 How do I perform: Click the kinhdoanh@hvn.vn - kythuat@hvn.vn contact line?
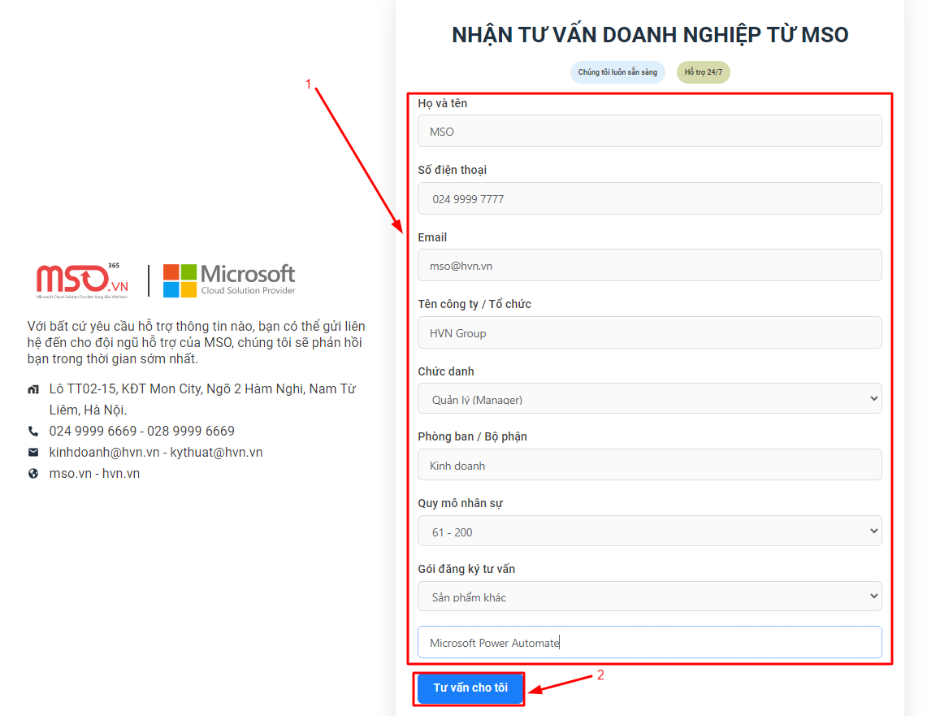pos(156,453)
